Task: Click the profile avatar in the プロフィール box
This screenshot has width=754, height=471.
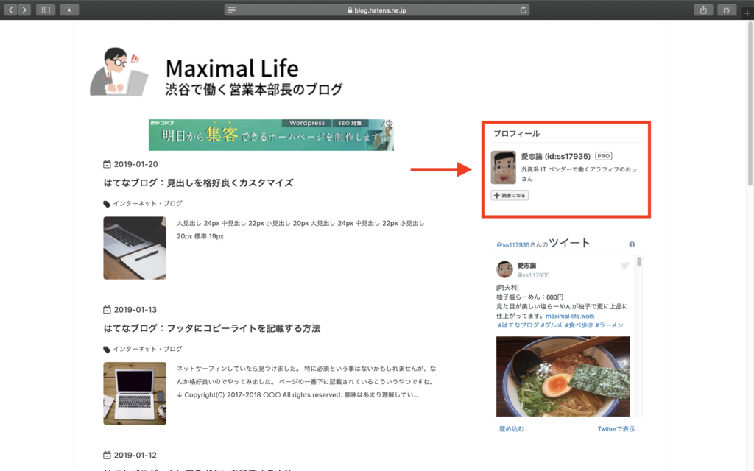Action: [x=504, y=167]
